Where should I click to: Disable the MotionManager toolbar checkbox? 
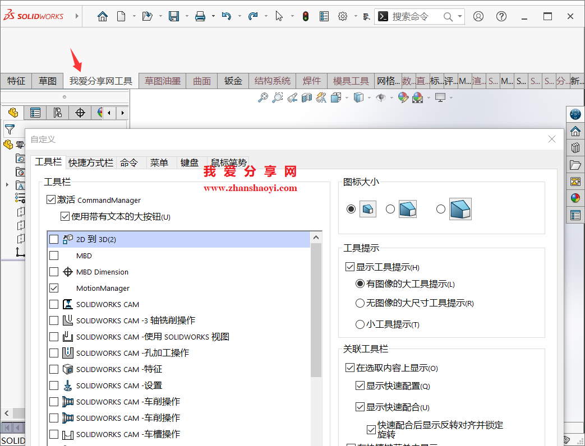click(54, 289)
